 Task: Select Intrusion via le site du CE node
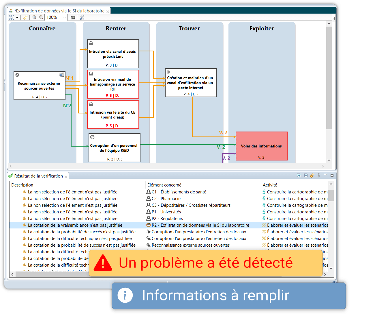[113, 114]
